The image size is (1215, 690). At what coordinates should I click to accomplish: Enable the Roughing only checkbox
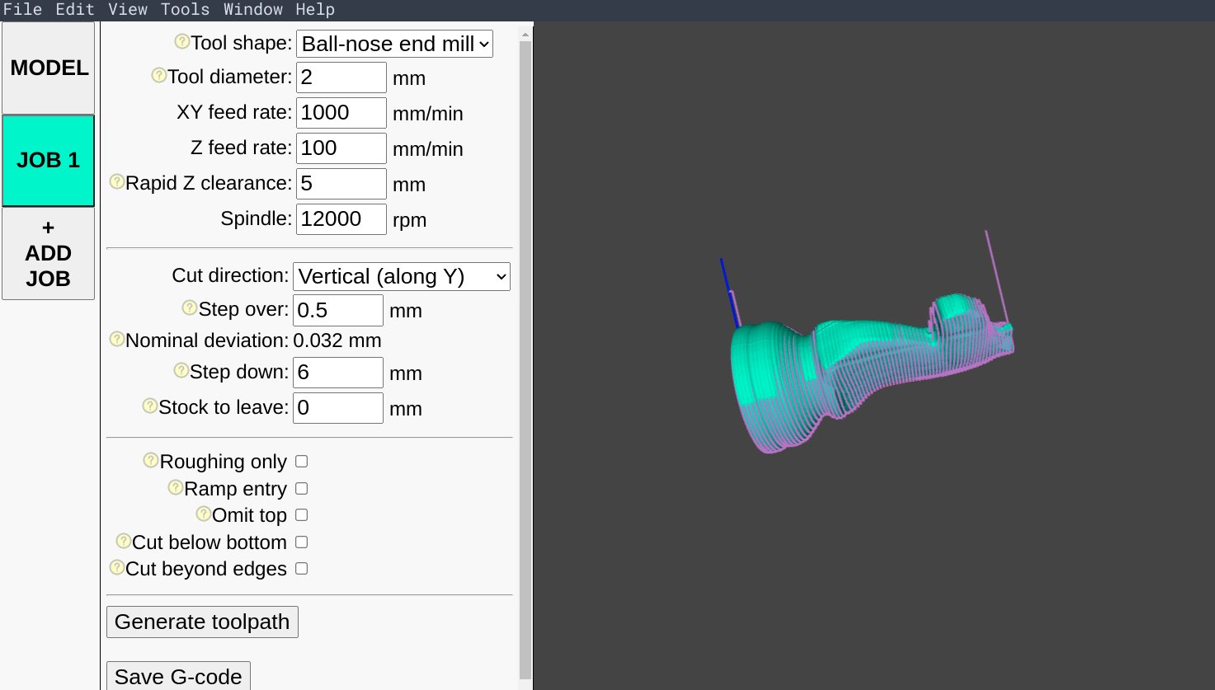click(x=302, y=462)
